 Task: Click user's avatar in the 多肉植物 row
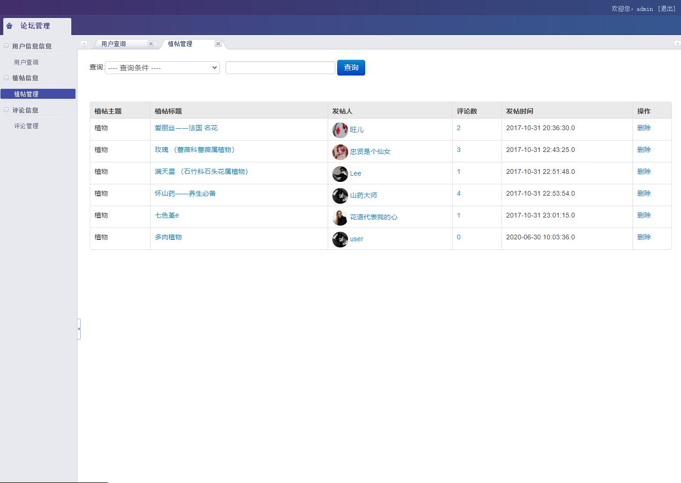pos(340,239)
